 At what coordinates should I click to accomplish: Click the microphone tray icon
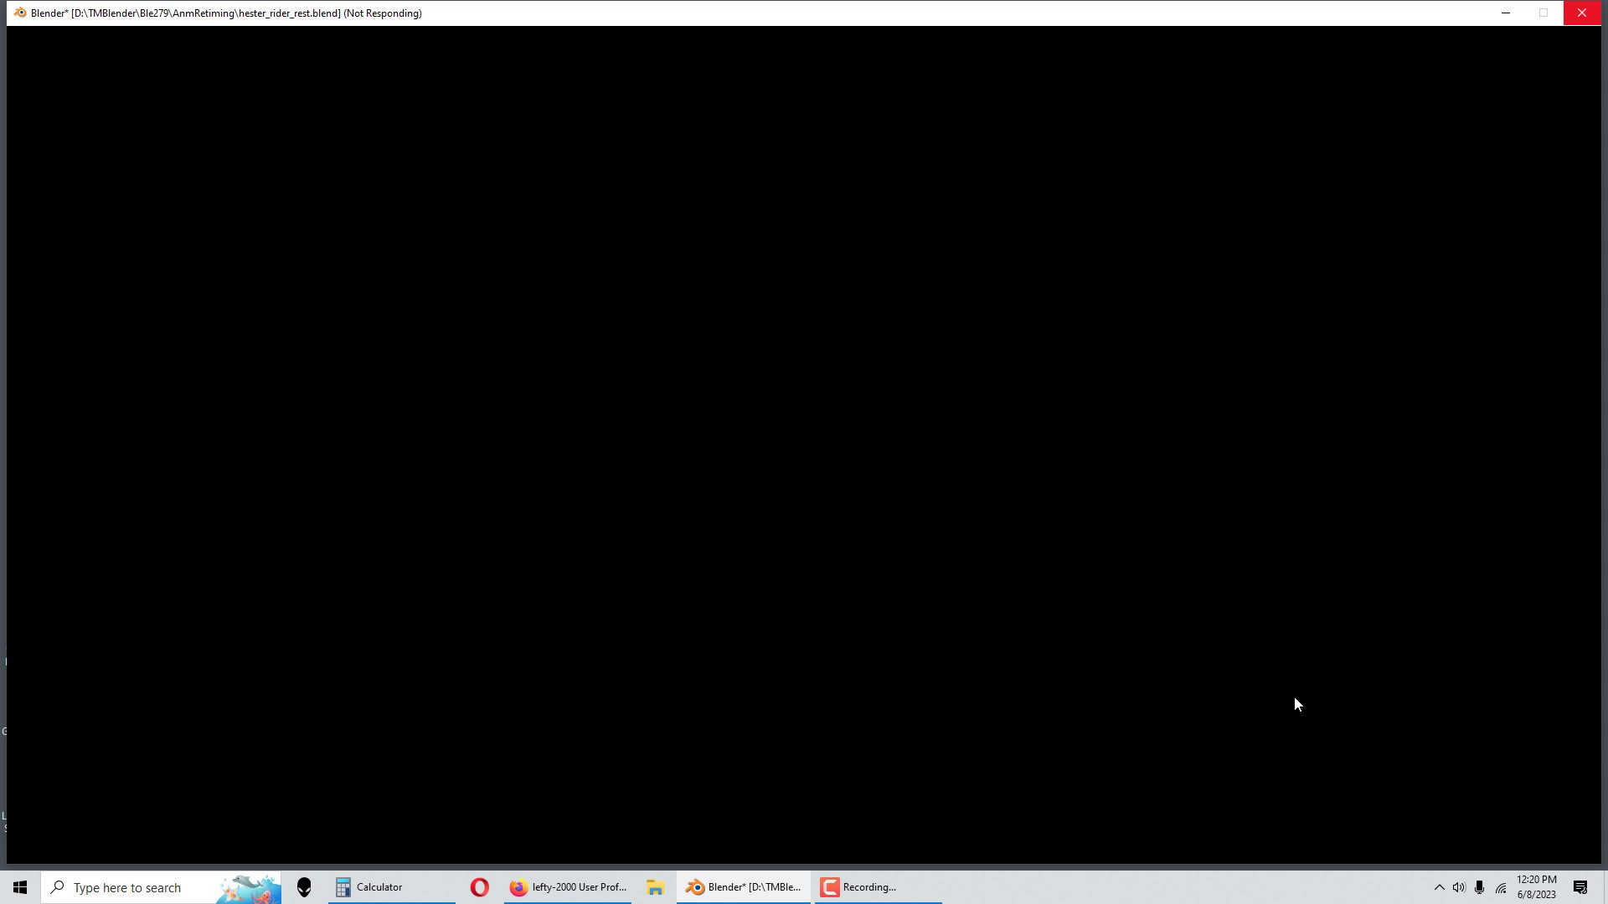pos(1480,887)
